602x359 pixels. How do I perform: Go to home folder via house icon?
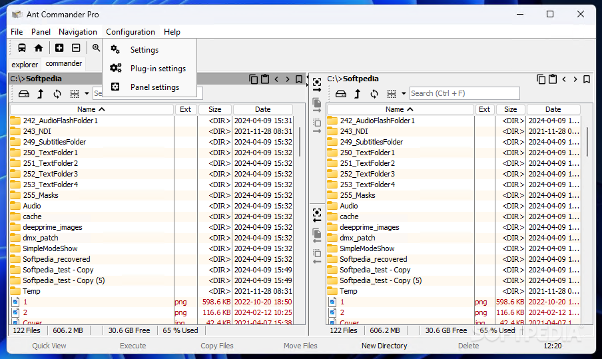[x=39, y=48]
